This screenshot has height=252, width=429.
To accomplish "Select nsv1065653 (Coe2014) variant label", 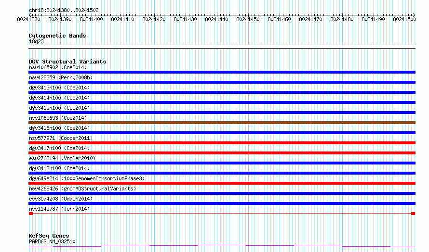I will 58,118.
